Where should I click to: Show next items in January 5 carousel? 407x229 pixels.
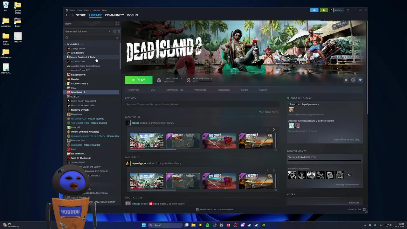coord(273,170)
